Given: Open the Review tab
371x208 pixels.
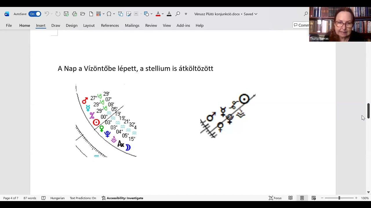Looking at the screenshot, I should (151, 25).
